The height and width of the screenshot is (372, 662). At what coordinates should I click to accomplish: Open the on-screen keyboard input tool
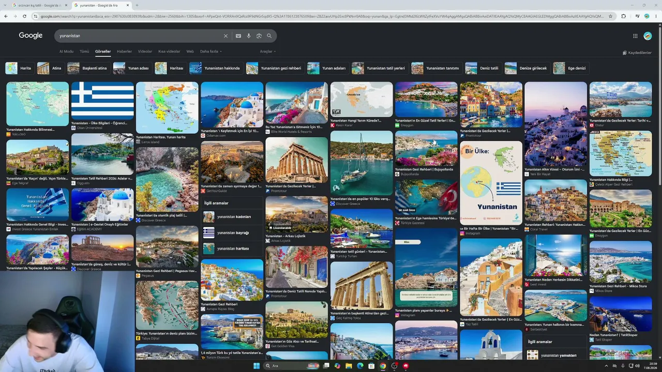click(238, 36)
